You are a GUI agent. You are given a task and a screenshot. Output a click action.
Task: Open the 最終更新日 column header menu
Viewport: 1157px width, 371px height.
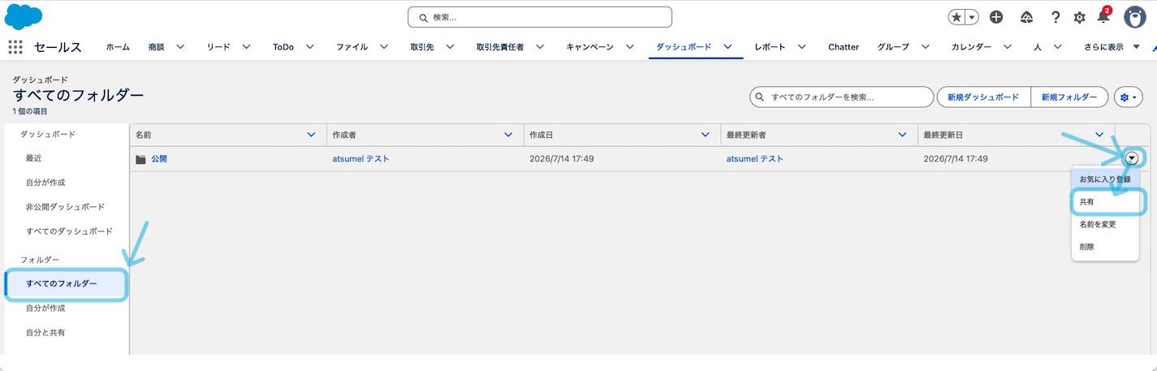(1099, 135)
